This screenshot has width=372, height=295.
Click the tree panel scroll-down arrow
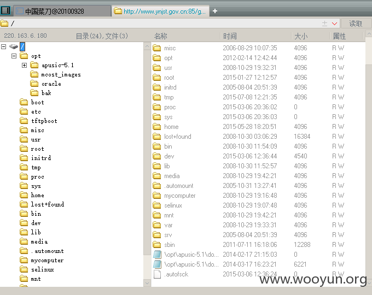click(147, 283)
